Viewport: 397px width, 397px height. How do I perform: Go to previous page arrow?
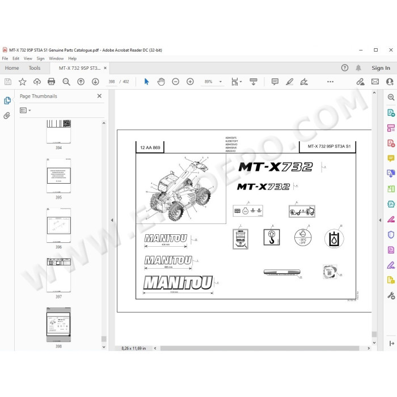pyautogui.click(x=81, y=82)
